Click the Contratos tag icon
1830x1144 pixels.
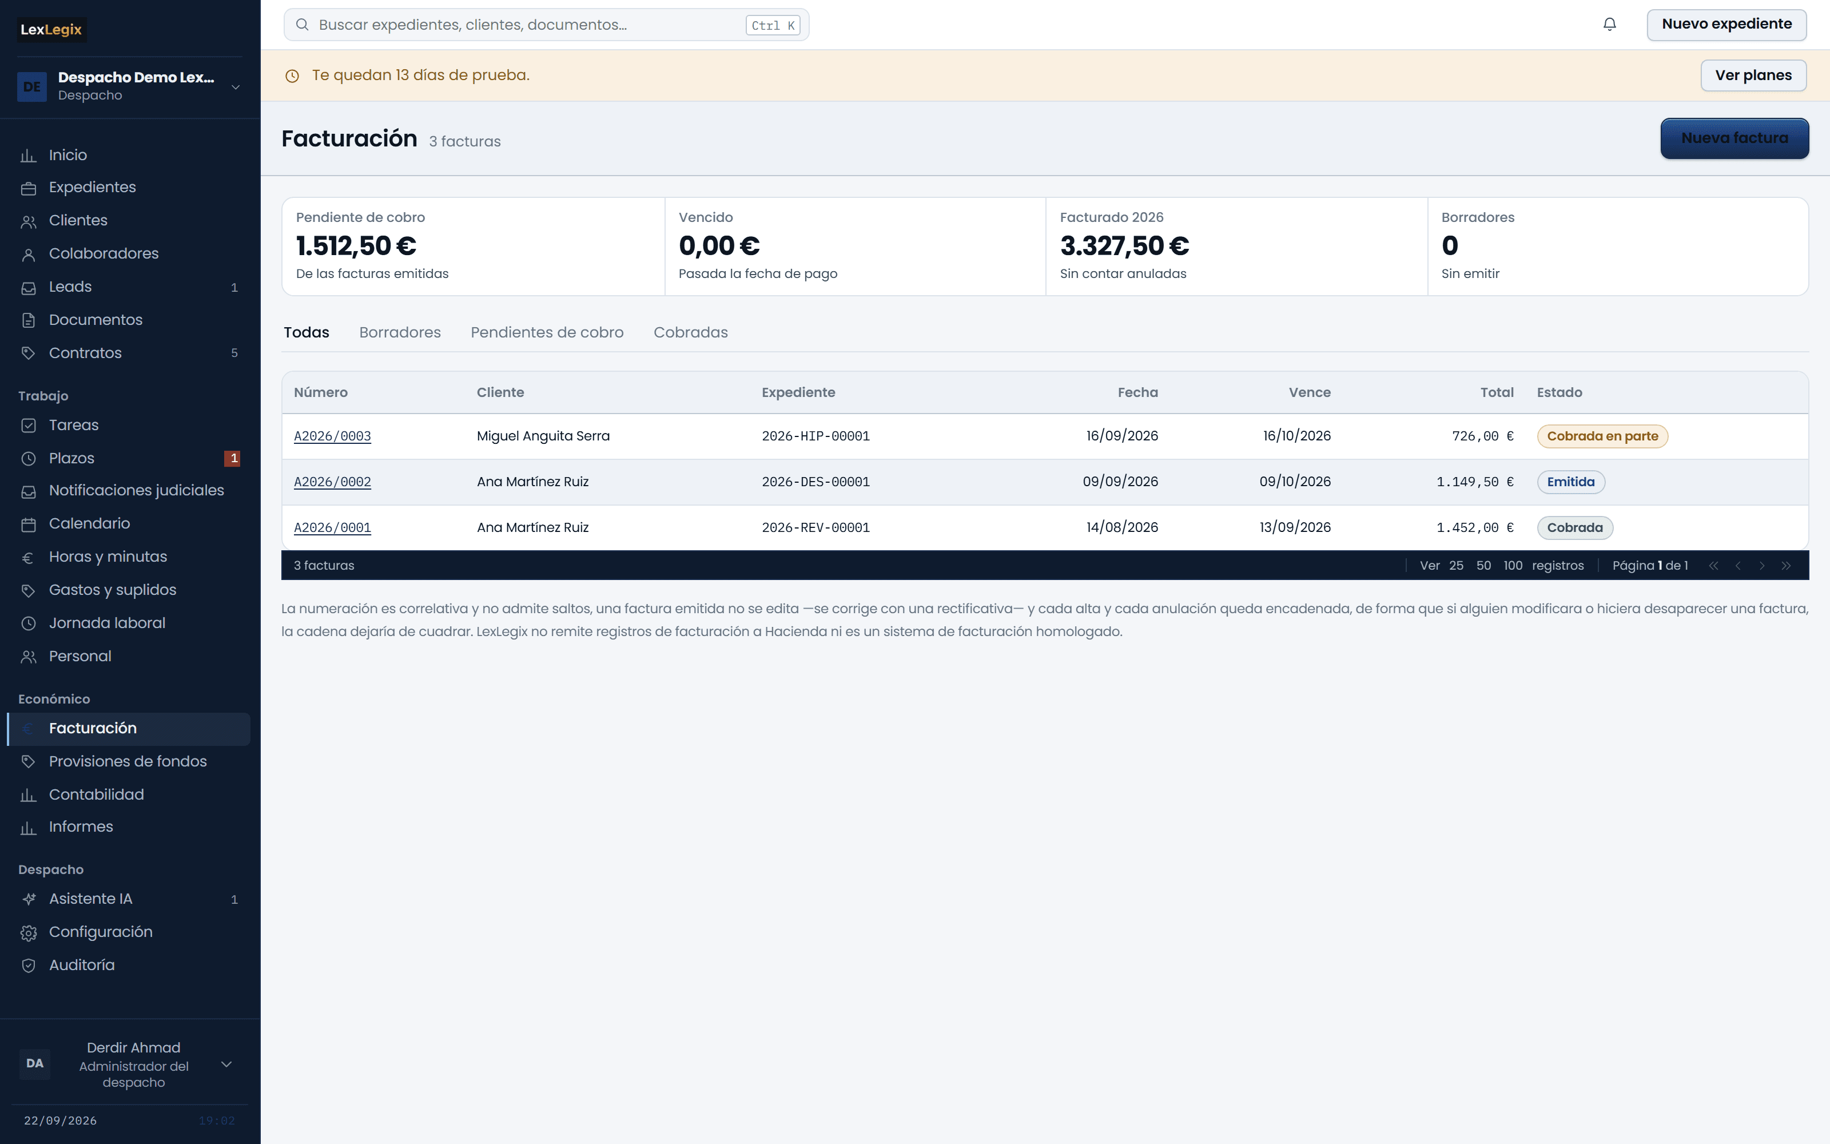click(x=29, y=353)
